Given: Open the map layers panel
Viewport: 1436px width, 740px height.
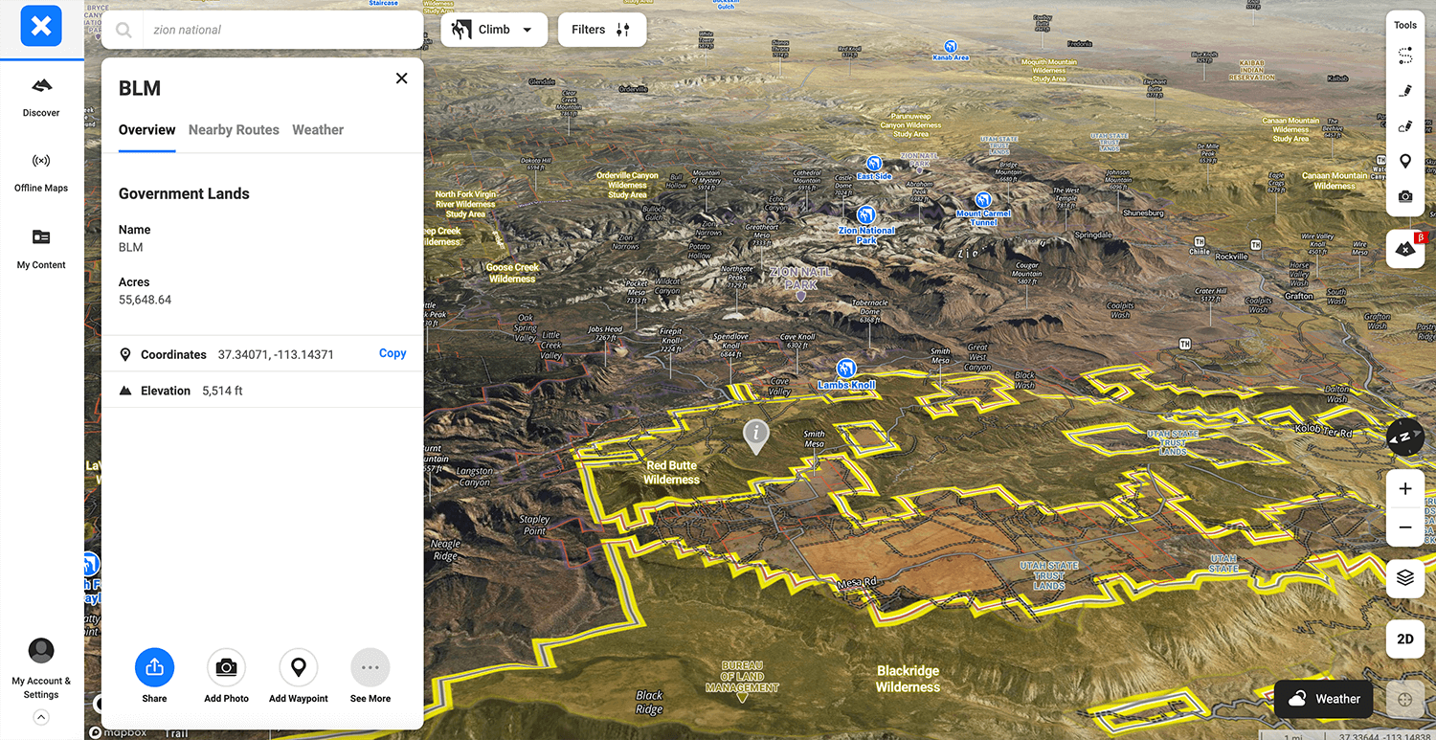Looking at the screenshot, I should (x=1404, y=578).
